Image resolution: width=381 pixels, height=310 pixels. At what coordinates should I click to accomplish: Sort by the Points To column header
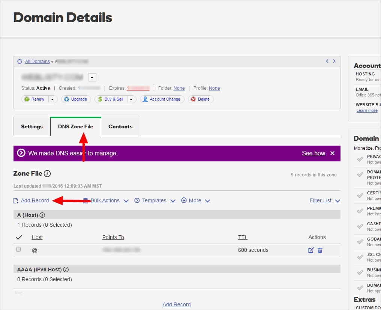coord(113,237)
